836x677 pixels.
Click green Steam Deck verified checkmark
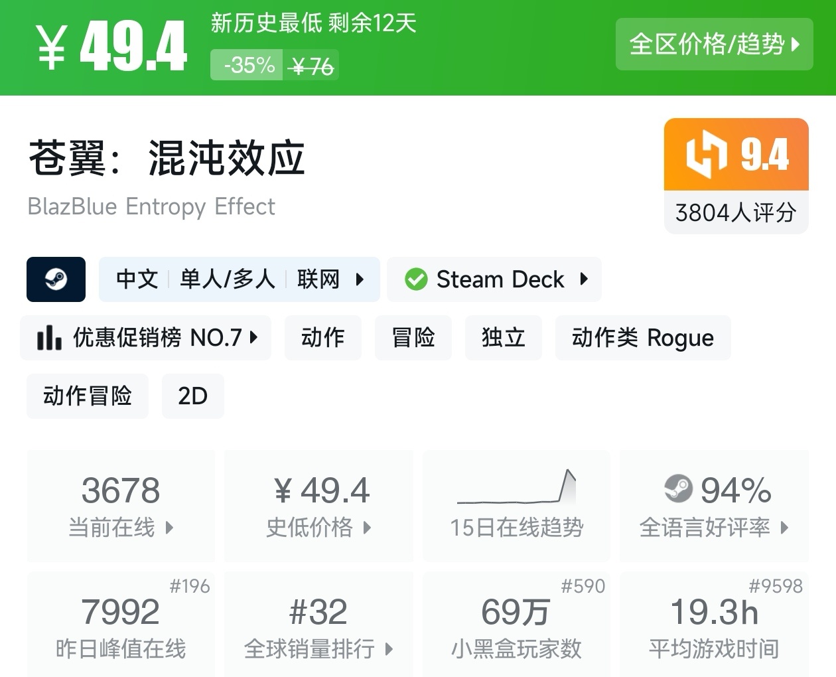coord(416,279)
